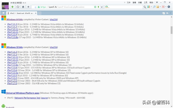Click the user avatar picture at top left
The image size is (173, 108).
click(x=5, y=6)
